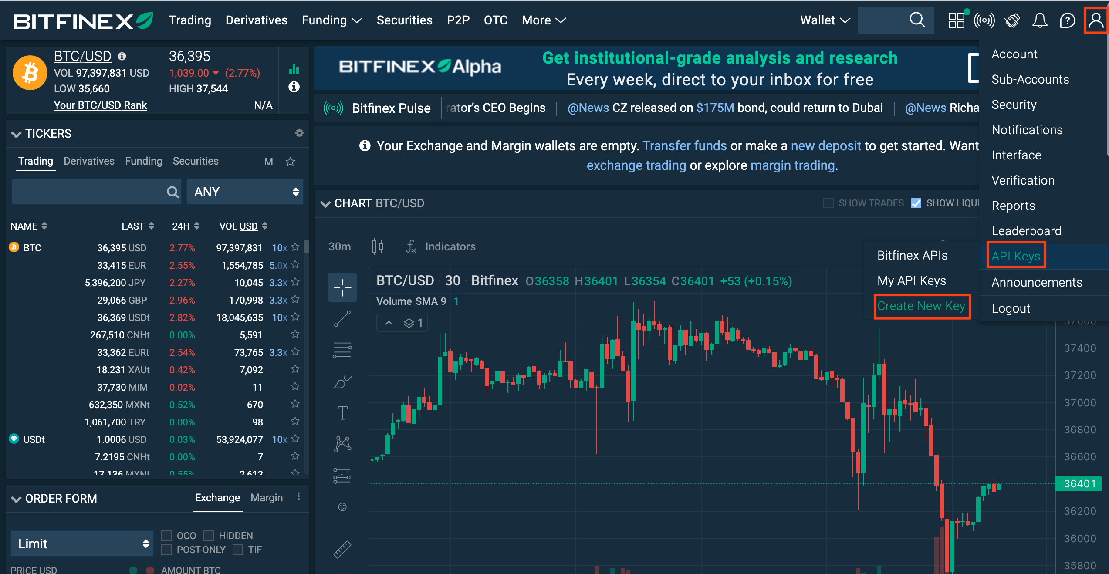Open Derivatives in top navigation

click(256, 20)
